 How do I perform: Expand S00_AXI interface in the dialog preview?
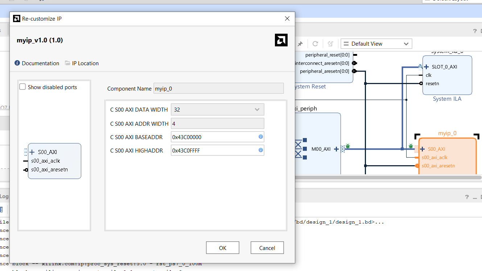(x=32, y=152)
